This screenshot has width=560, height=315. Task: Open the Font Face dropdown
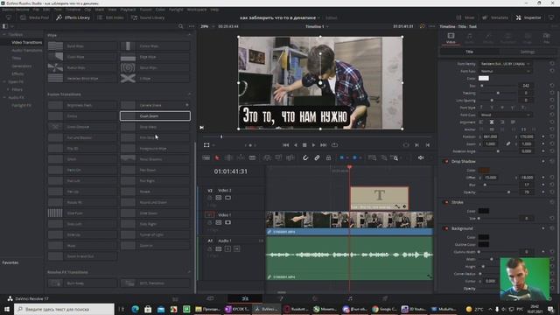pyautogui.click(x=505, y=72)
